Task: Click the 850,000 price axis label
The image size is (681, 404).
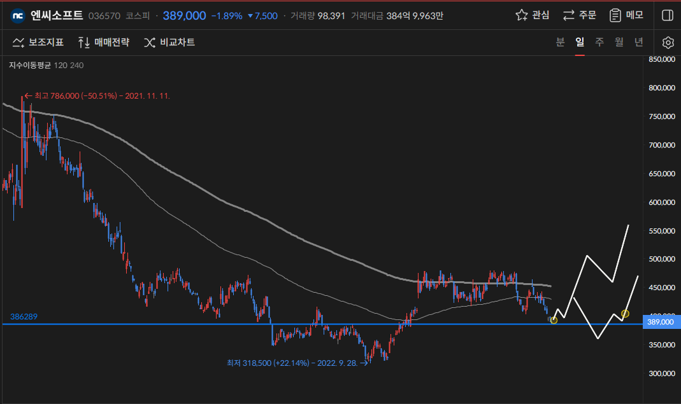Action: 662,59
